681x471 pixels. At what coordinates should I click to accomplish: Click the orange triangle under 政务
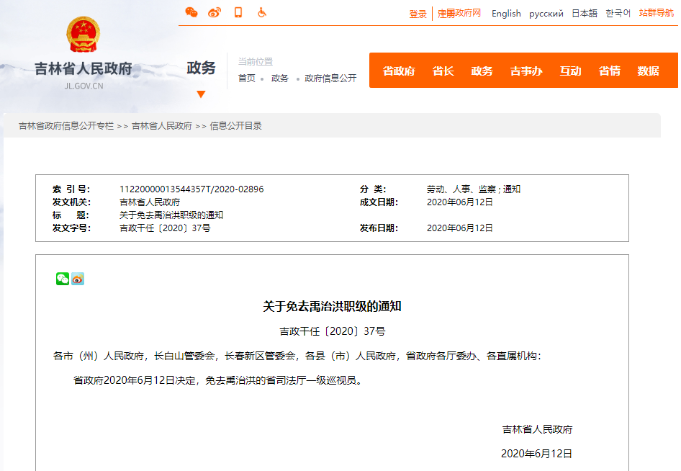[x=201, y=94]
